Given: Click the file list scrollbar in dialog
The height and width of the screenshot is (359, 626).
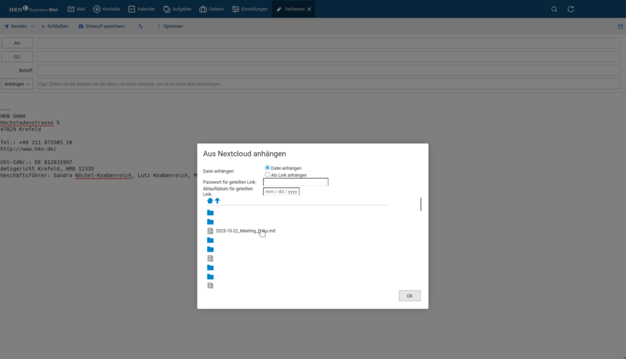Looking at the screenshot, I should [421, 204].
